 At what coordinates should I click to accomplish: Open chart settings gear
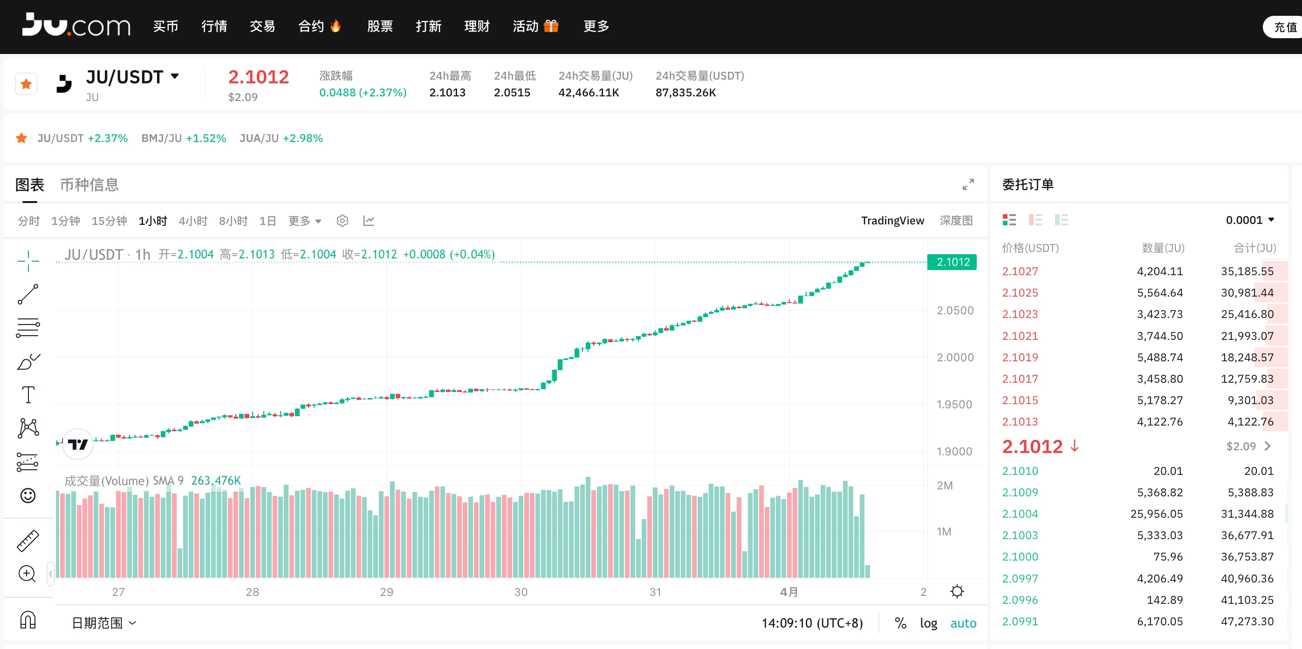tap(343, 221)
